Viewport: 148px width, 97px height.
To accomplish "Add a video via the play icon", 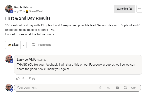I will point(117,88).
